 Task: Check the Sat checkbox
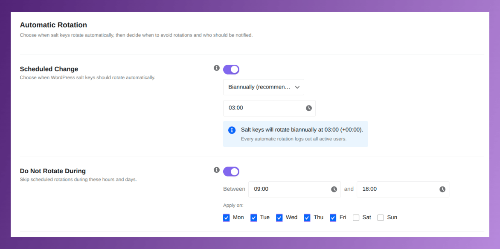[x=356, y=218]
